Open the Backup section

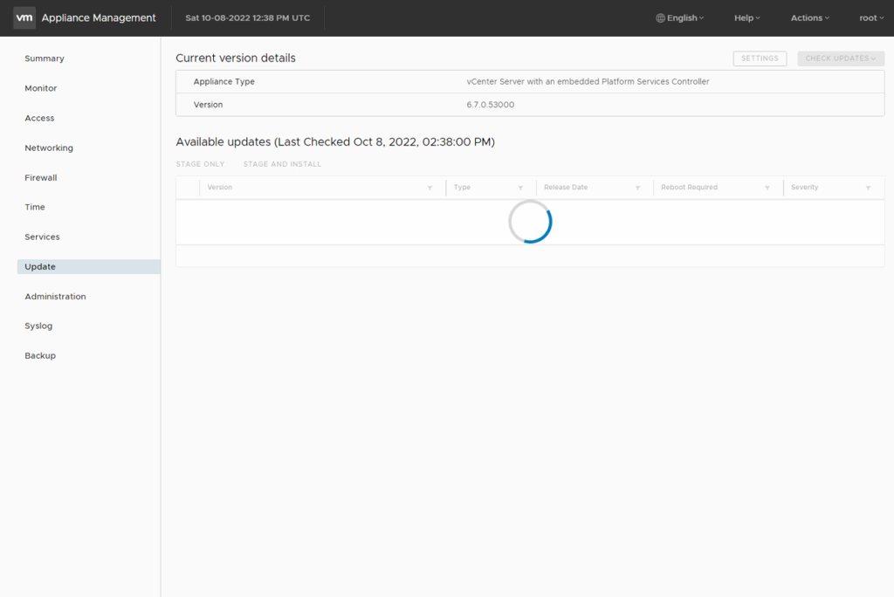[x=40, y=356]
